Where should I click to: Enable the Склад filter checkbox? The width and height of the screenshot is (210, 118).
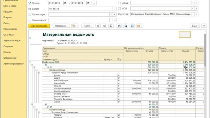pyautogui.click(x=119, y=3)
